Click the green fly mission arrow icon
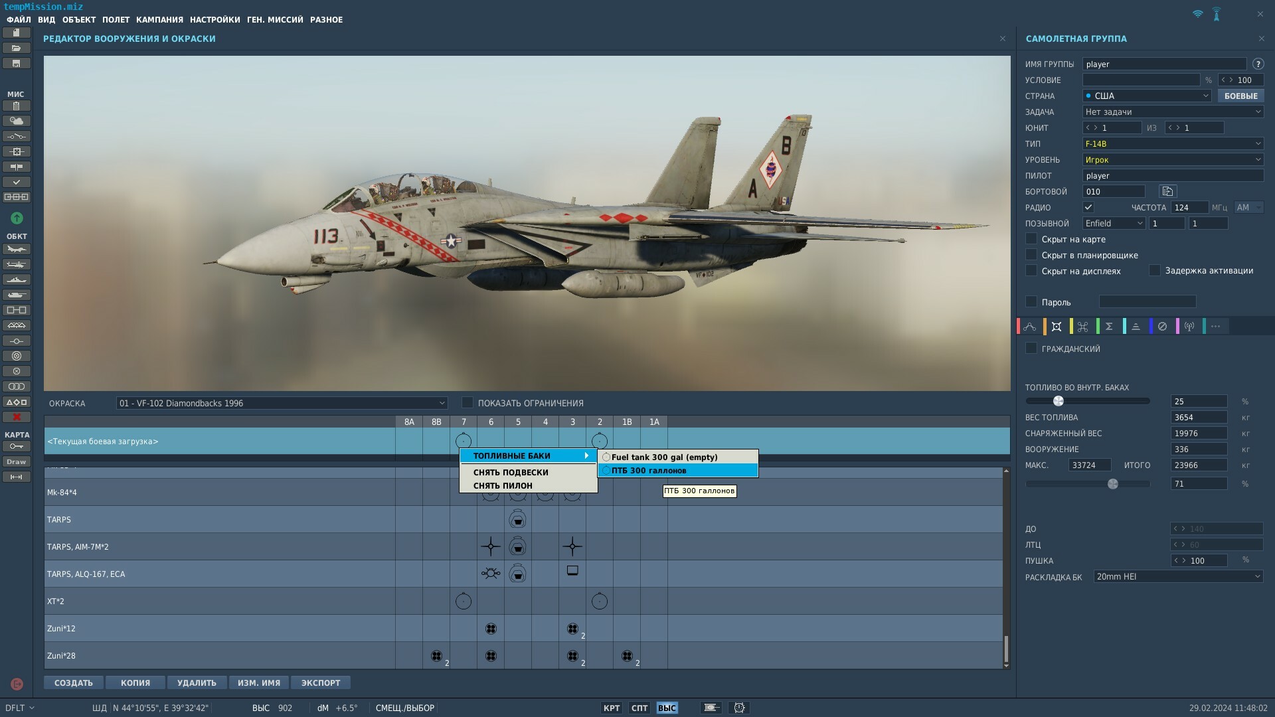The height and width of the screenshot is (717, 1275). [x=17, y=218]
